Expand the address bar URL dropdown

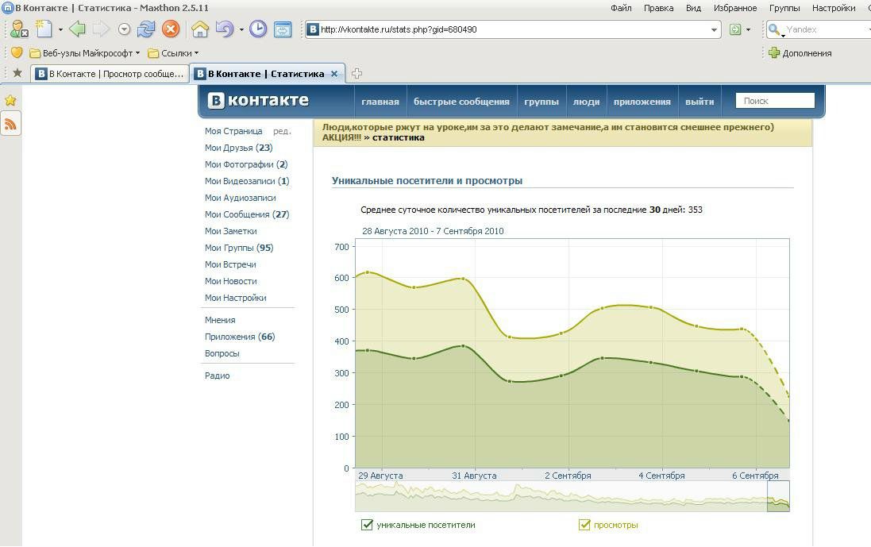click(715, 29)
